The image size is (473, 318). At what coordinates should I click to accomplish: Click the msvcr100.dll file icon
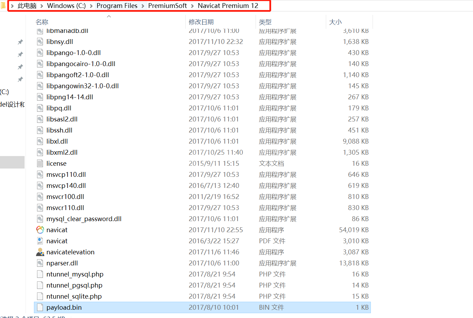click(40, 197)
